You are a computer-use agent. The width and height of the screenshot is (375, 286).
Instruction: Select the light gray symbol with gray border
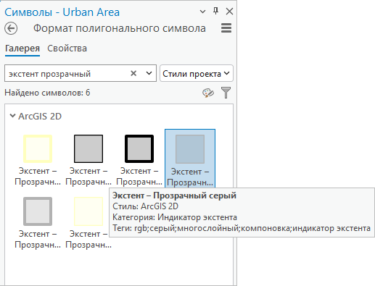pos(38,223)
